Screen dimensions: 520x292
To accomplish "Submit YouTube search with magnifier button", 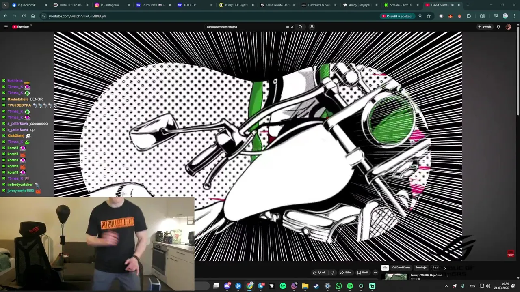I will [300, 27].
